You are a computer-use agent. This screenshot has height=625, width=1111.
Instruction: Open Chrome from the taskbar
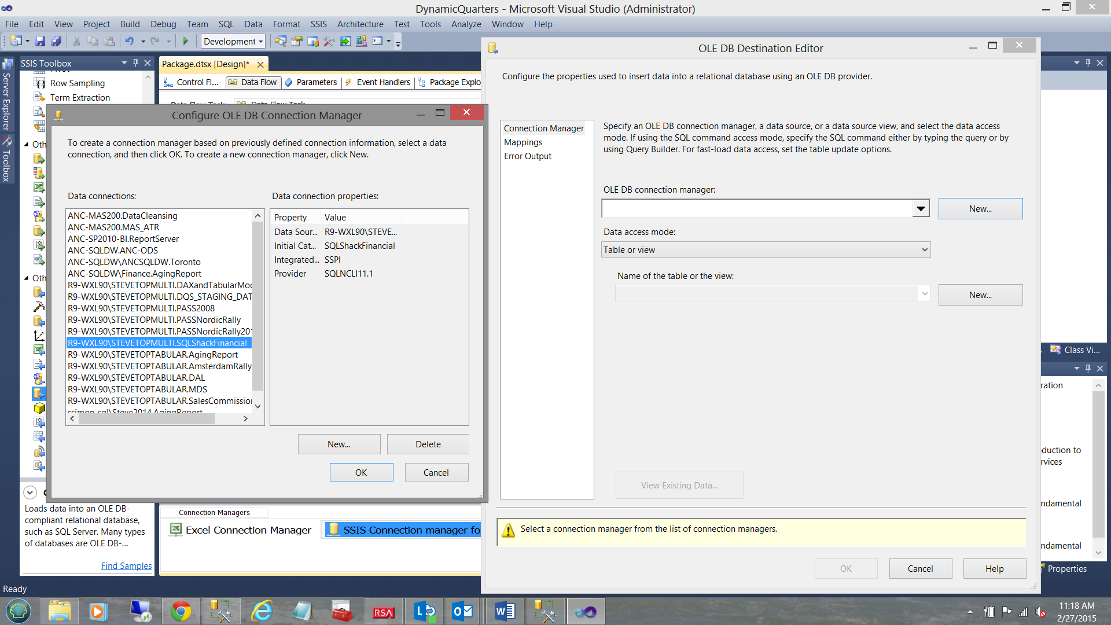click(x=181, y=611)
